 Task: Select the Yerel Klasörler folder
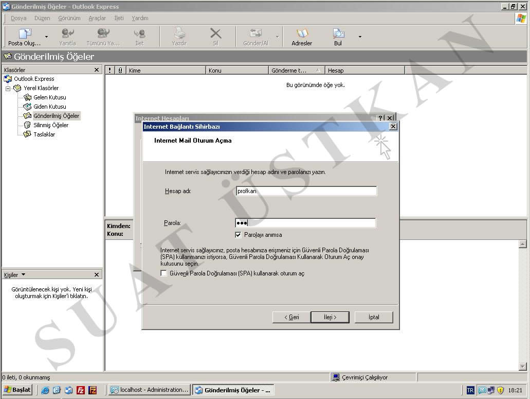[41, 88]
